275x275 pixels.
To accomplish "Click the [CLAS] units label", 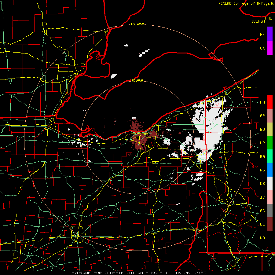I will click(x=258, y=21).
